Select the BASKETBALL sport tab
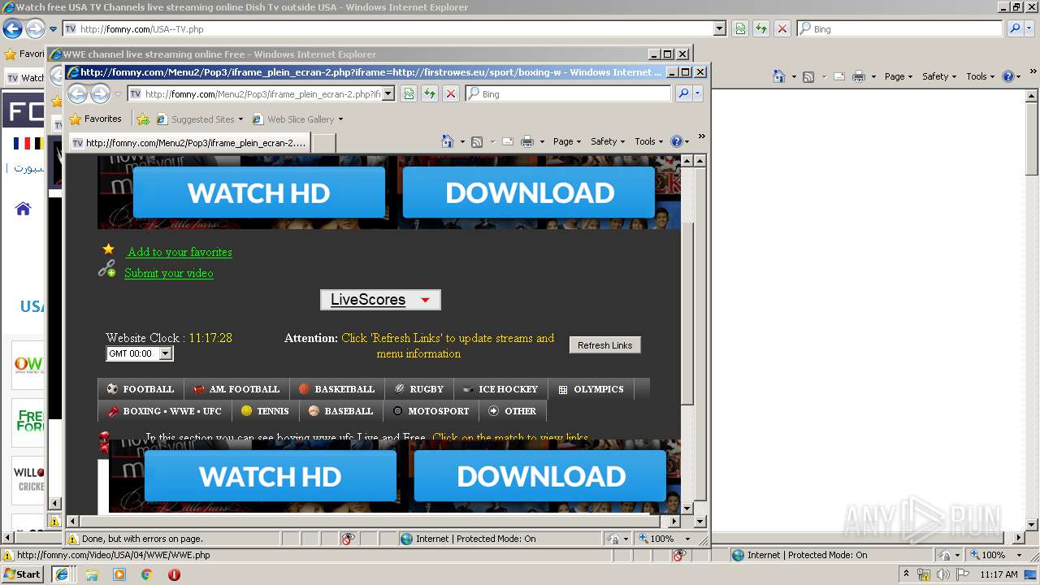Viewport: 1040px width, 585px height. tap(337, 389)
